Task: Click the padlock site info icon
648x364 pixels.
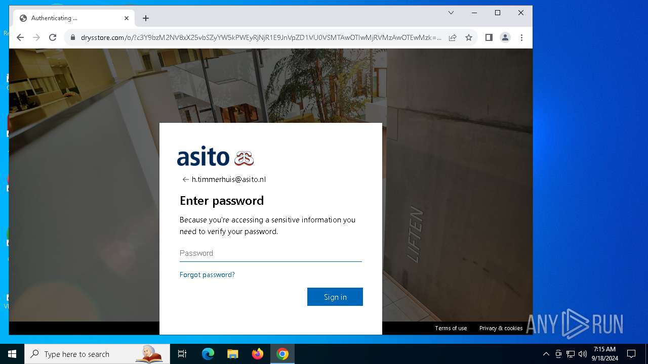Action: pos(73,37)
